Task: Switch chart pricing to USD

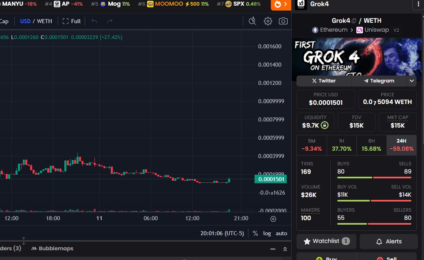Action: (x=25, y=21)
